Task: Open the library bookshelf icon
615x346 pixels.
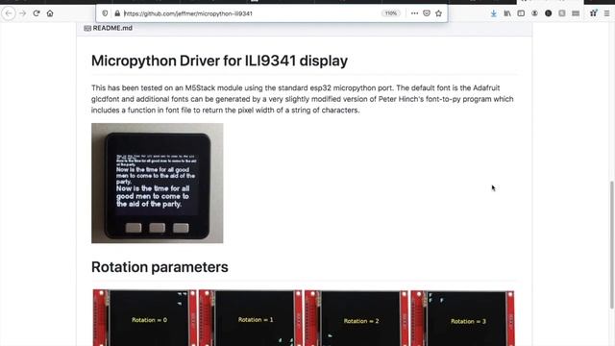Action: click(507, 13)
